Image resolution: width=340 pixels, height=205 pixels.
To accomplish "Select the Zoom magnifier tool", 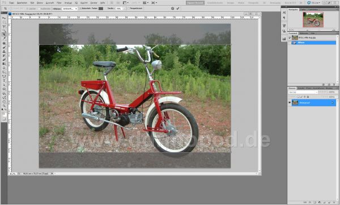I will click(4, 106).
